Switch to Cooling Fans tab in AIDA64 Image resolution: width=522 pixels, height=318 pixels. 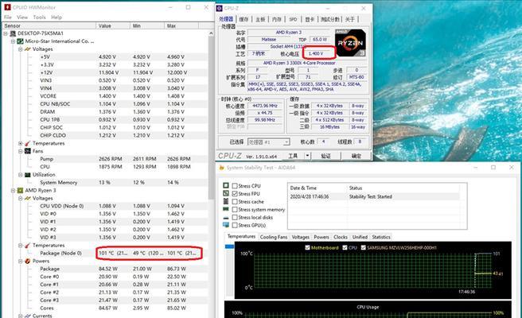273,237
